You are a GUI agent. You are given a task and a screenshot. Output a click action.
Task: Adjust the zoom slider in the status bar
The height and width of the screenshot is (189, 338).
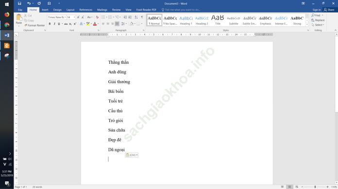(315, 187)
